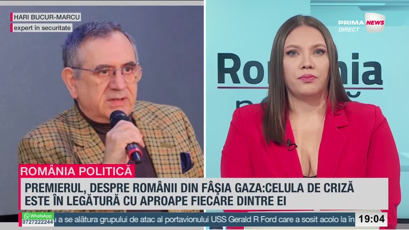Click the blue pocket square on jacket
The image size is (409, 230).
click(x=186, y=162)
